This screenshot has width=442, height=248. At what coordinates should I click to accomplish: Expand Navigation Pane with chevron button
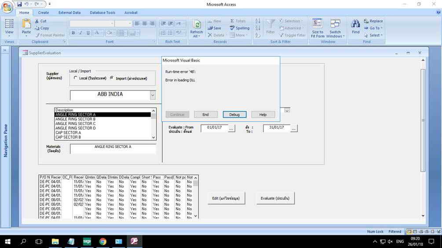pyautogui.click(x=5, y=50)
